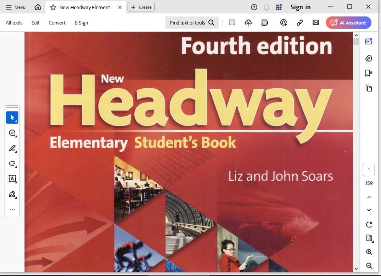The image size is (381, 276).
Task: Open the E-Sign menu
Action: (82, 23)
